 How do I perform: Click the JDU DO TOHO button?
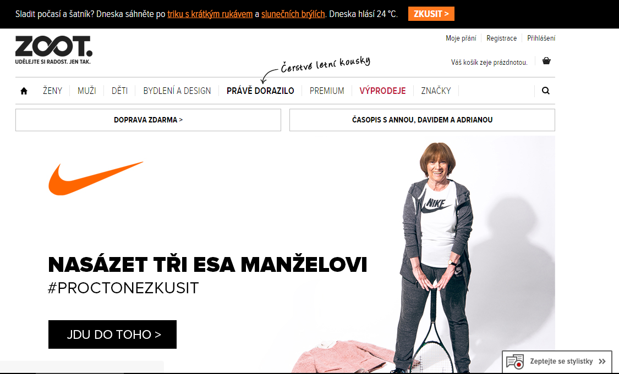click(112, 334)
